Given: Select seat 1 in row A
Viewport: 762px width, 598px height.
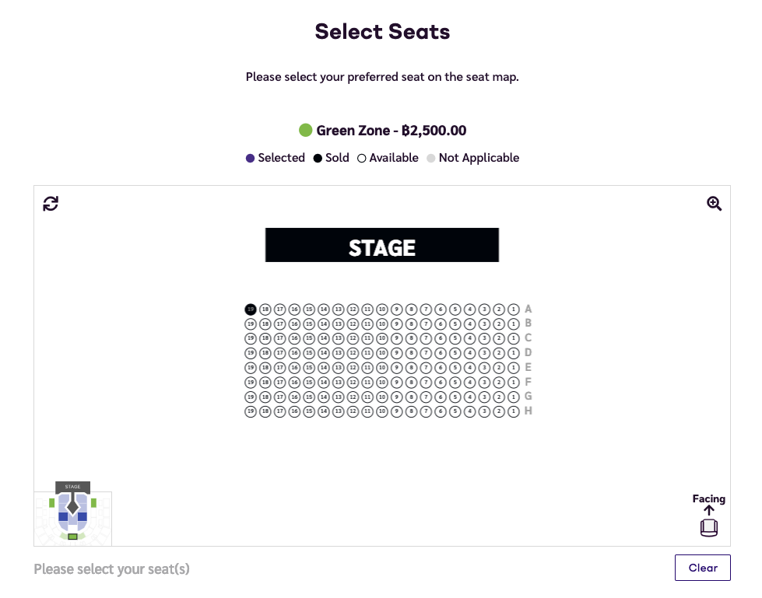Looking at the screenshot, I should click(514, 309).
